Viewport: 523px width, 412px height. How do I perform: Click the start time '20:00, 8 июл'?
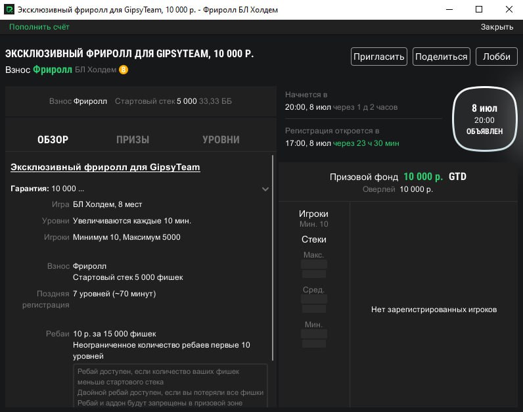point(308,107)
